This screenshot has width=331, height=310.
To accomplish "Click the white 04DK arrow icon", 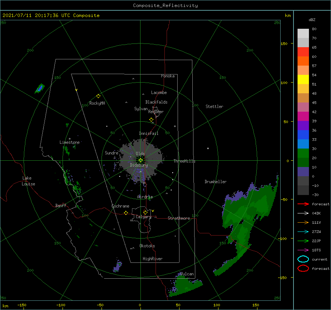I will (x=303, y=213).
